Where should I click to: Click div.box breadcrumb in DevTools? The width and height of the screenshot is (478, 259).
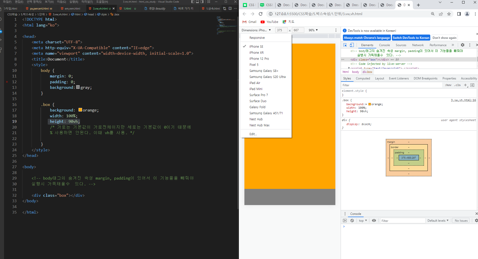coord(367,72)
